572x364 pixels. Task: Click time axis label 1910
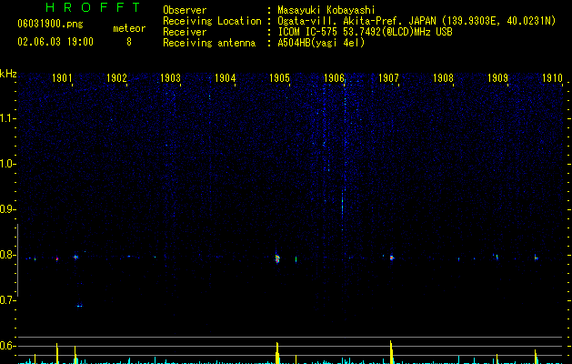(552, 78)
